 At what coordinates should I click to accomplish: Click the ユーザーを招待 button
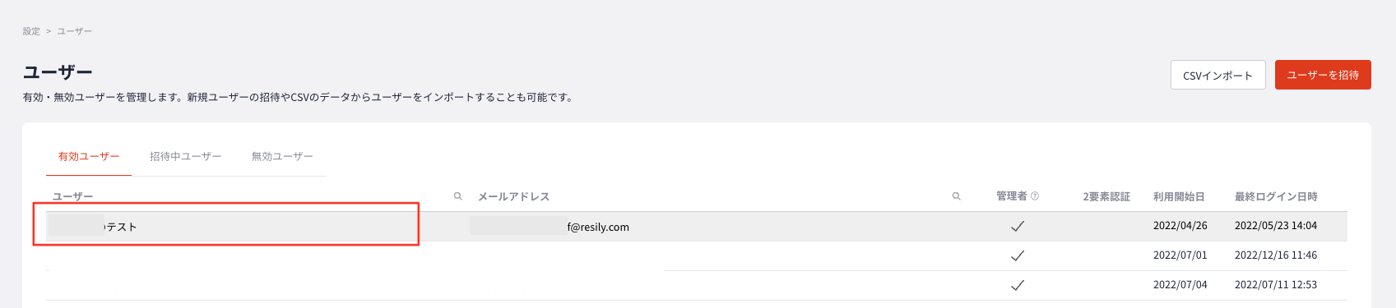coord(1323,75)
